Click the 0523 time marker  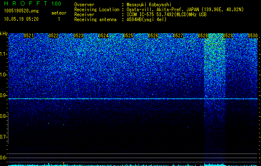[x=78, y=36]
